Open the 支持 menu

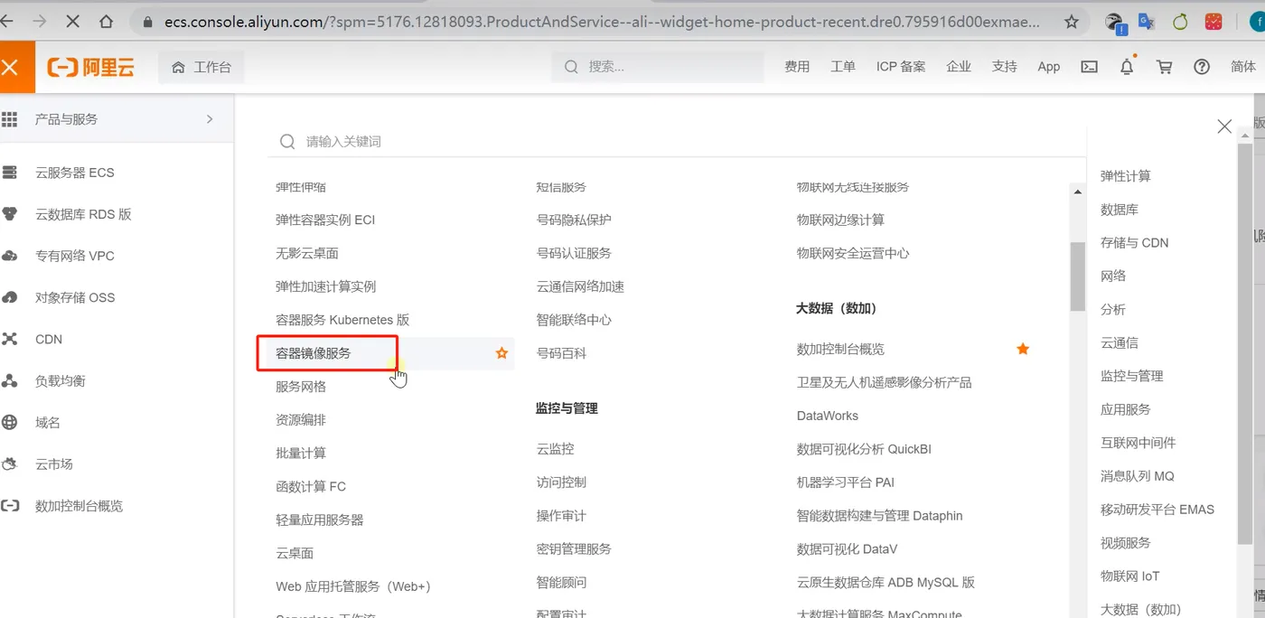pyautogui.click(x=1005, y=67)
